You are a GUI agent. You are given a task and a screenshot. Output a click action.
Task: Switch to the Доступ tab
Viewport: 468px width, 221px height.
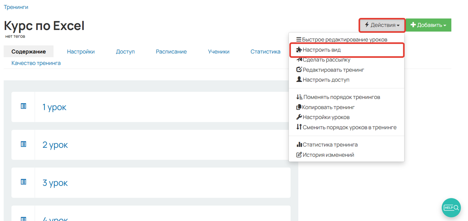coord(125,51)
